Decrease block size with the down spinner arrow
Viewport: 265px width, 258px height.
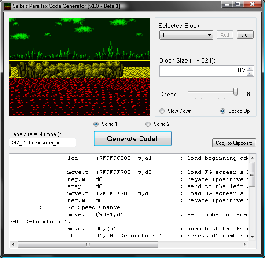tap(250, 73)
